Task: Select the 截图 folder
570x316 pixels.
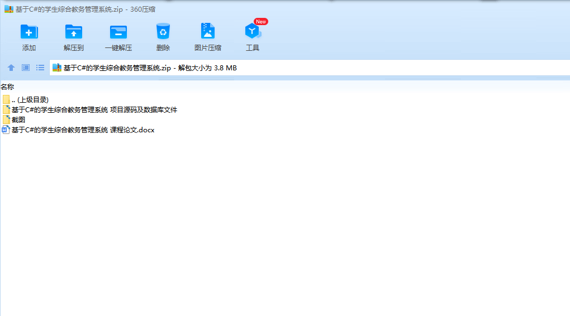Action: click(13, 119)
